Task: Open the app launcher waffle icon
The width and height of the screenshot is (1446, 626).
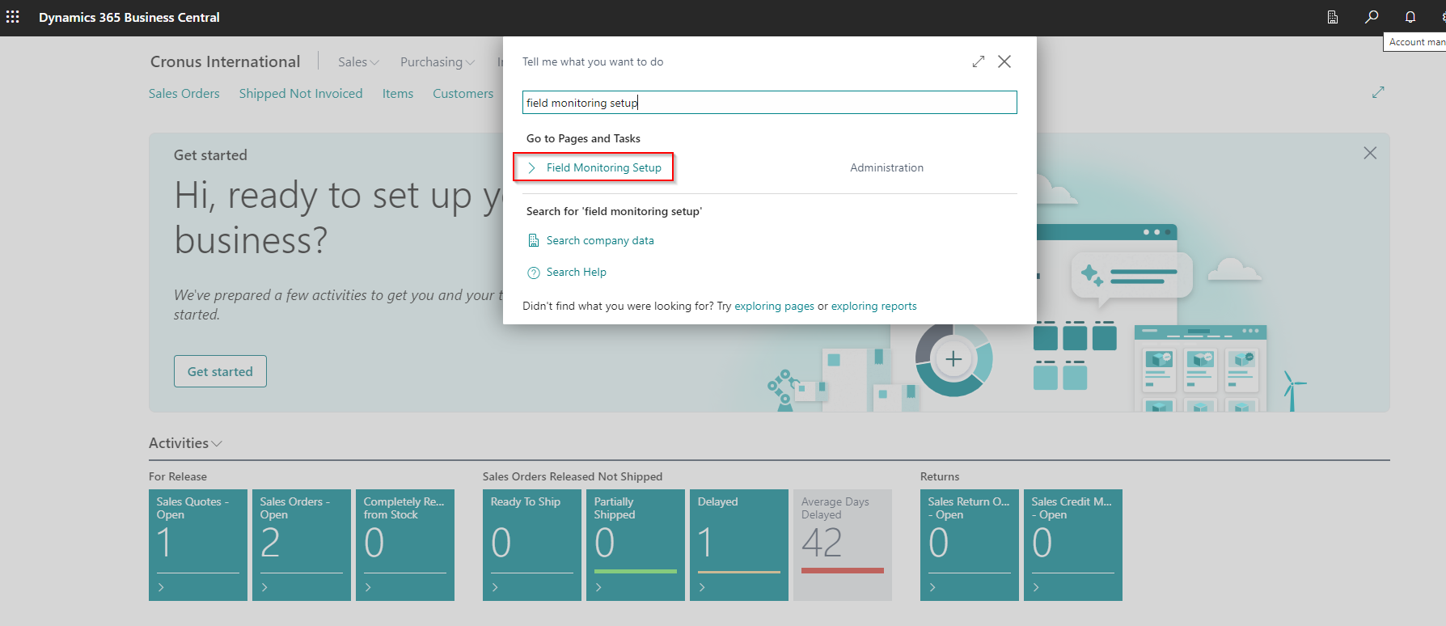Action: (13, 17)
